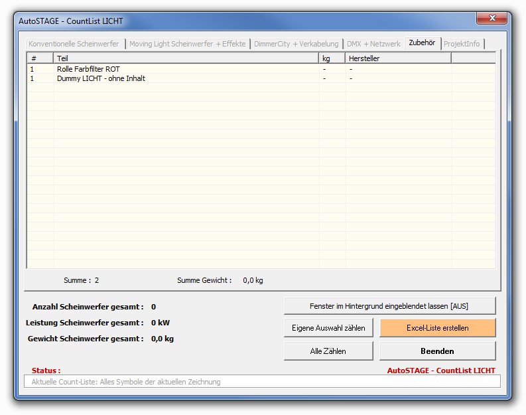Select the DimmerCity + Verkabelung tab
The width and height of the screenshot is (526, 415).
296,44
